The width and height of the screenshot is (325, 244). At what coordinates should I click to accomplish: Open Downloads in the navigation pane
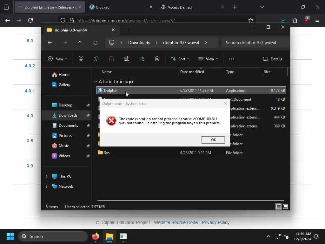click(66, 115)
